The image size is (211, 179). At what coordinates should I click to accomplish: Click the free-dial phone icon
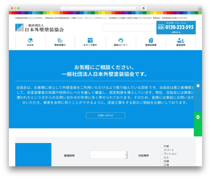tap(161, 27)
